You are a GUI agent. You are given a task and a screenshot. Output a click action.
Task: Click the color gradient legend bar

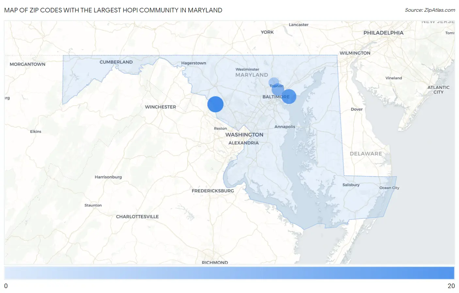tap(229, 273)
